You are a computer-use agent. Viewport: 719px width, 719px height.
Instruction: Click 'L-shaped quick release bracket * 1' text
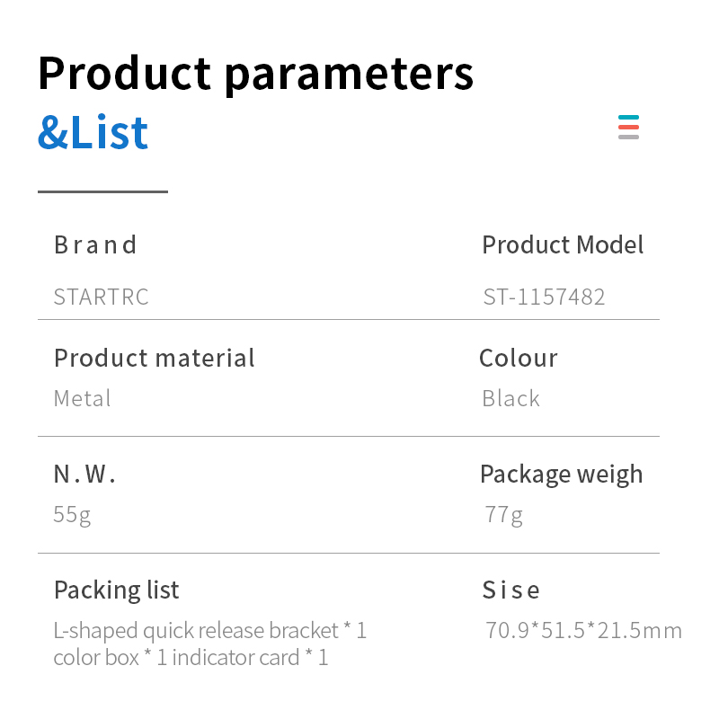210,630
